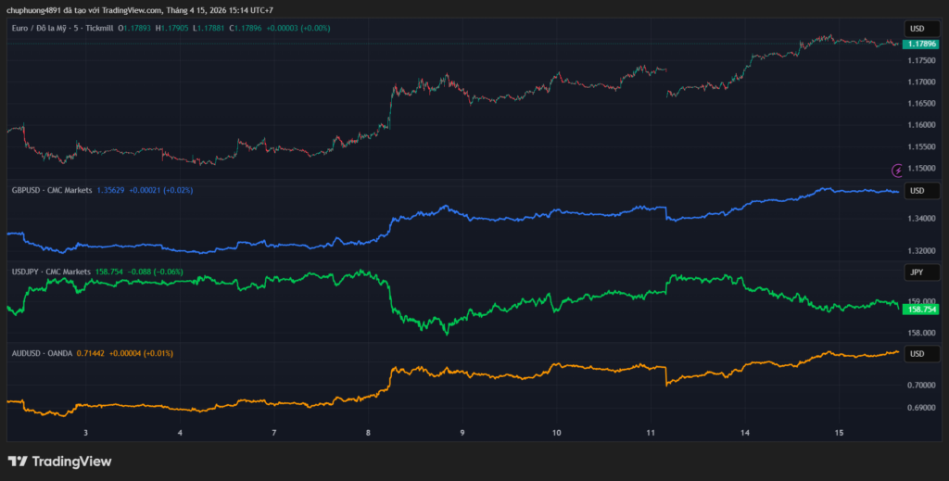Click the 1.16000 level on price axis
Image resolution: width=949 pixels, height=481 pixels.
coord(921,125)
